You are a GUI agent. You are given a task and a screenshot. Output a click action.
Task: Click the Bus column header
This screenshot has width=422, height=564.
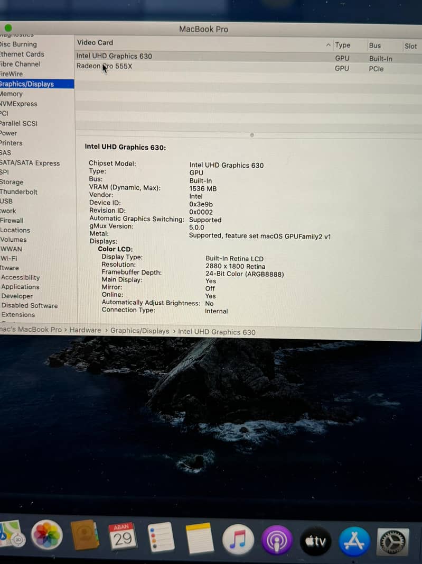[375, 46]
